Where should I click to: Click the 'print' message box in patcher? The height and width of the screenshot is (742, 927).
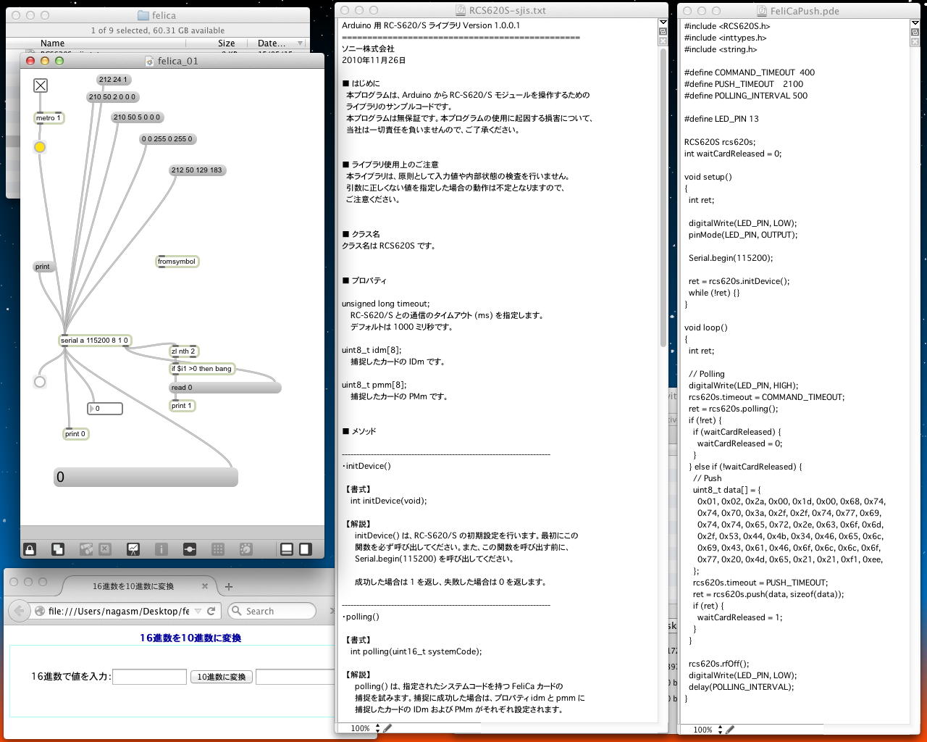point(43,267)
